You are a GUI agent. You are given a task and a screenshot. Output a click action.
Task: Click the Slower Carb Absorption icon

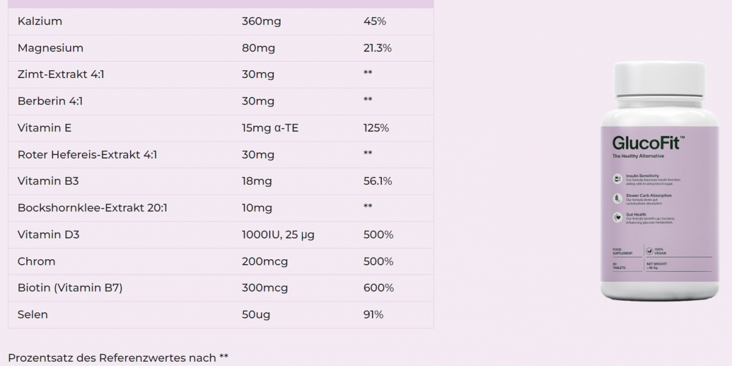click(617, 198)
